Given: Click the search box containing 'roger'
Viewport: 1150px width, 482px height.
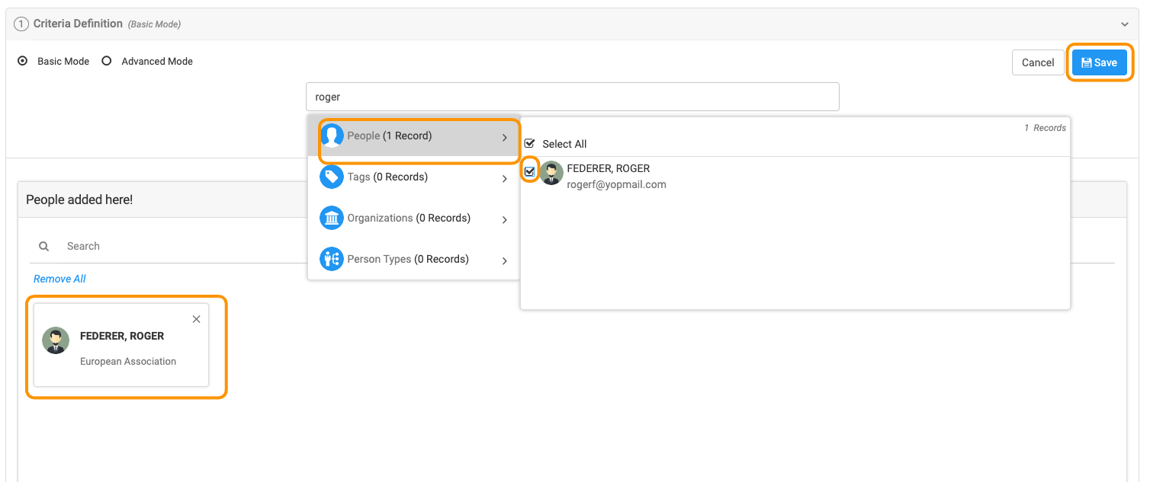Looking at the screenshot, I should 573,97.
